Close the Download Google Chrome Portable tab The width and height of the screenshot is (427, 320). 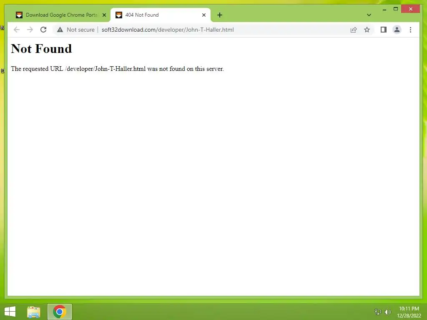(104, 15)
